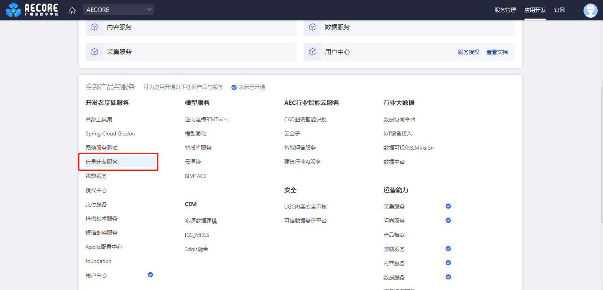The height and width of the screenshot is (290, 603).
Task: Open the AECORE application dropdown
Action: click(118, 10)
